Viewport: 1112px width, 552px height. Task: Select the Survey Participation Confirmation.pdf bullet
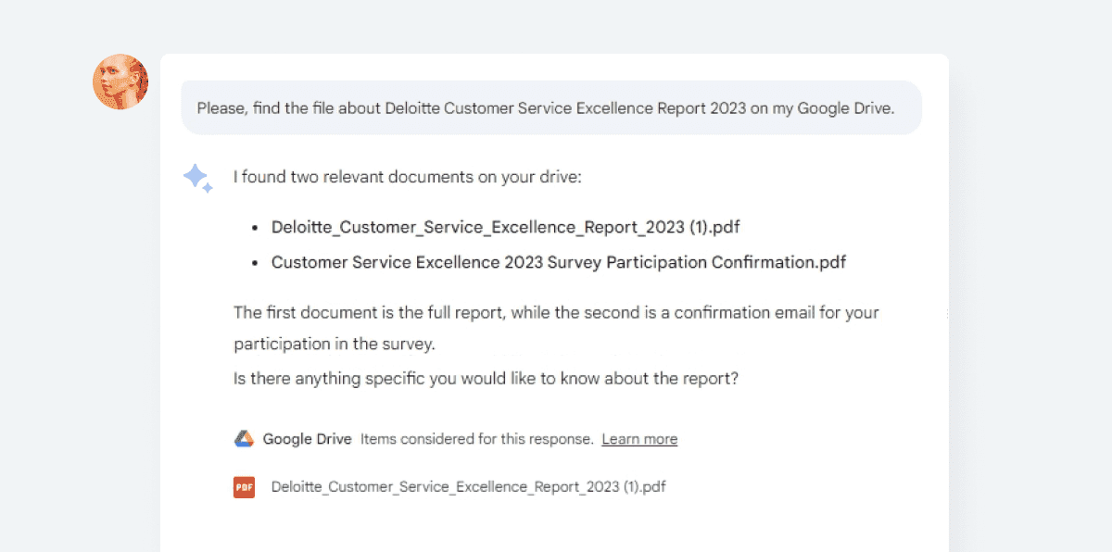[559, 262]
